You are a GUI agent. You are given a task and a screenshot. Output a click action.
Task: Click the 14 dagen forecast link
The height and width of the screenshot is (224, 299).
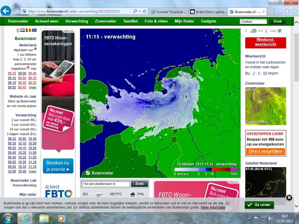pos(265,73)
